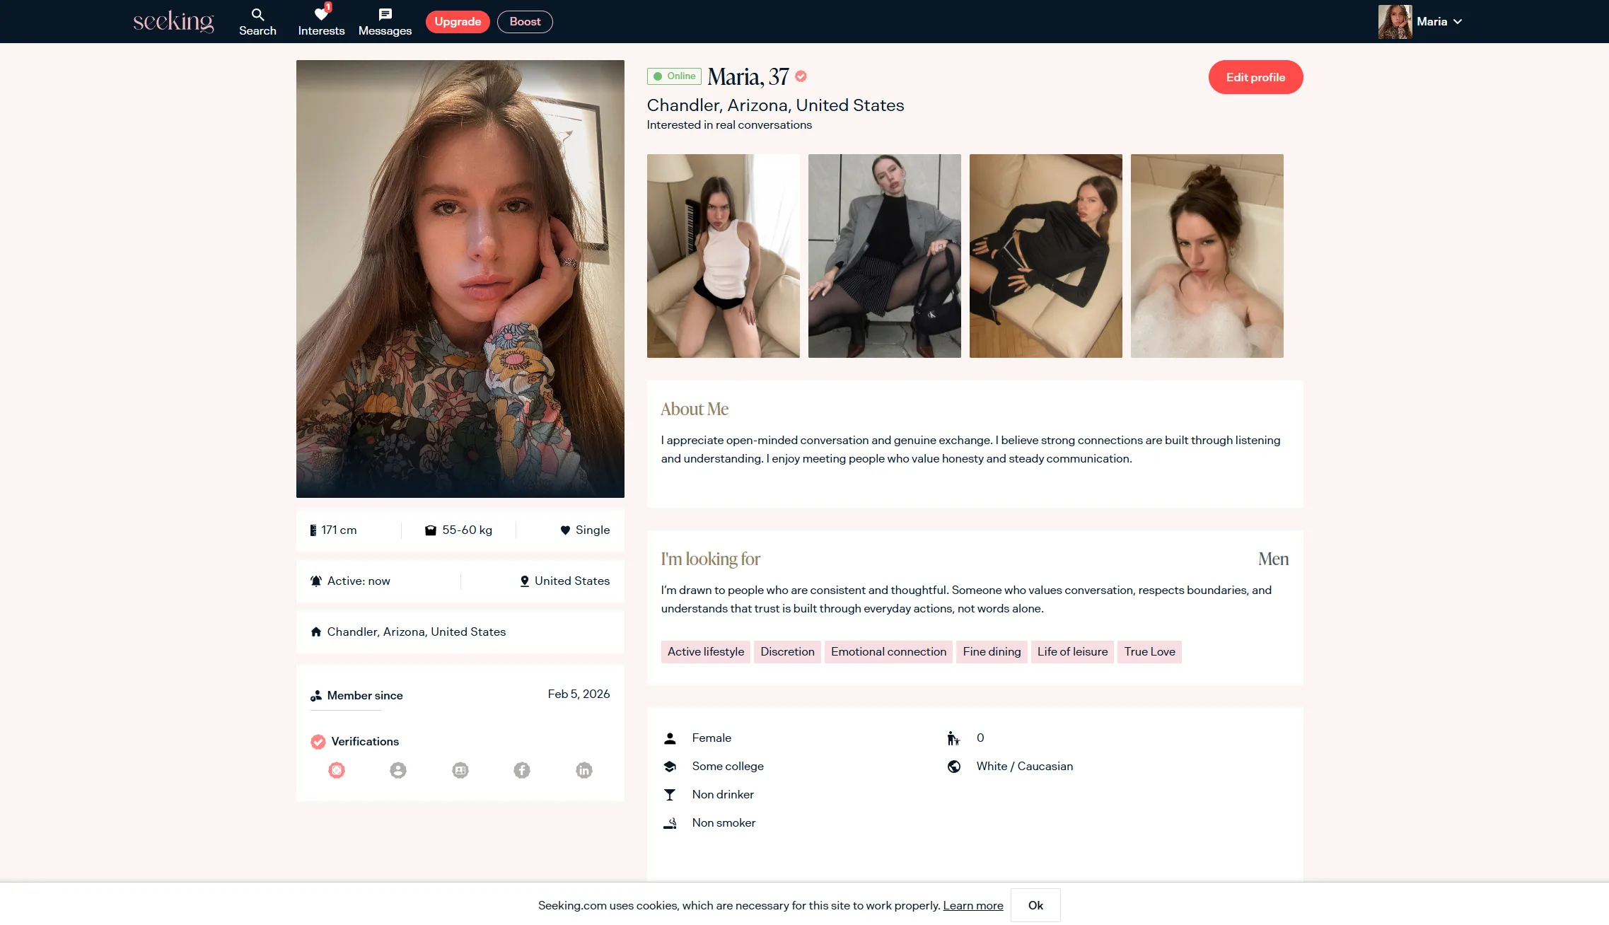Click the Seeking logo
This screenshot has width=1609, height=925.
click(173, 21)
